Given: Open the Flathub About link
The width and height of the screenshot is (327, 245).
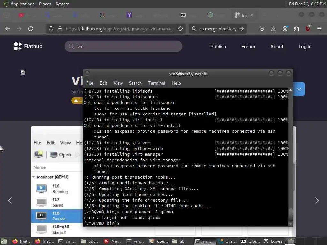Looking at the screenshot, I should coord(277,47).
